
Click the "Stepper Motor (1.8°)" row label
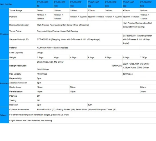click(19, 39)
